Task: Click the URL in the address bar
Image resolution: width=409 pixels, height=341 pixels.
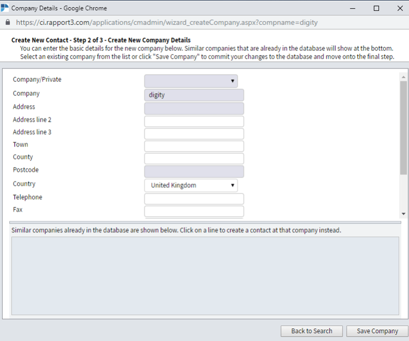Action: click(167, 23)
